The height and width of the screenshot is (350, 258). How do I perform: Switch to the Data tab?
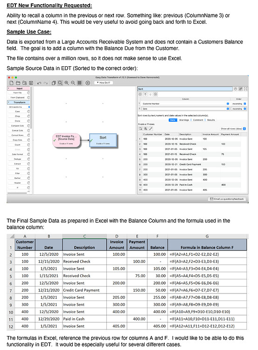pos(173,120)
